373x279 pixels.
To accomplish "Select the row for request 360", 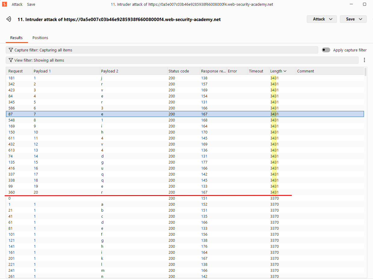I will tap(185, 192).
